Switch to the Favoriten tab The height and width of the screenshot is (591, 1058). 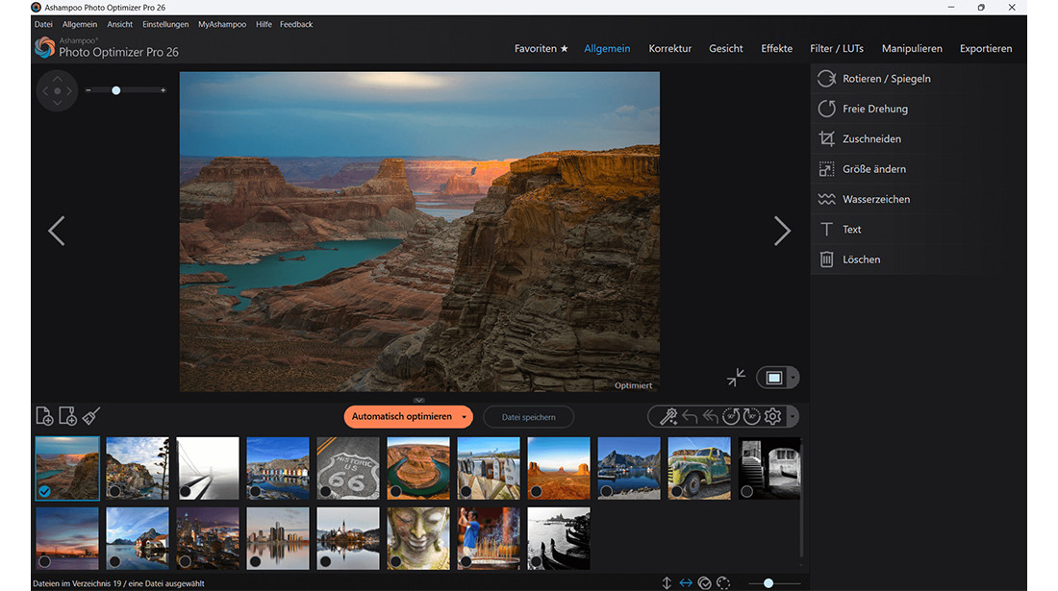(x=542, y=48)
